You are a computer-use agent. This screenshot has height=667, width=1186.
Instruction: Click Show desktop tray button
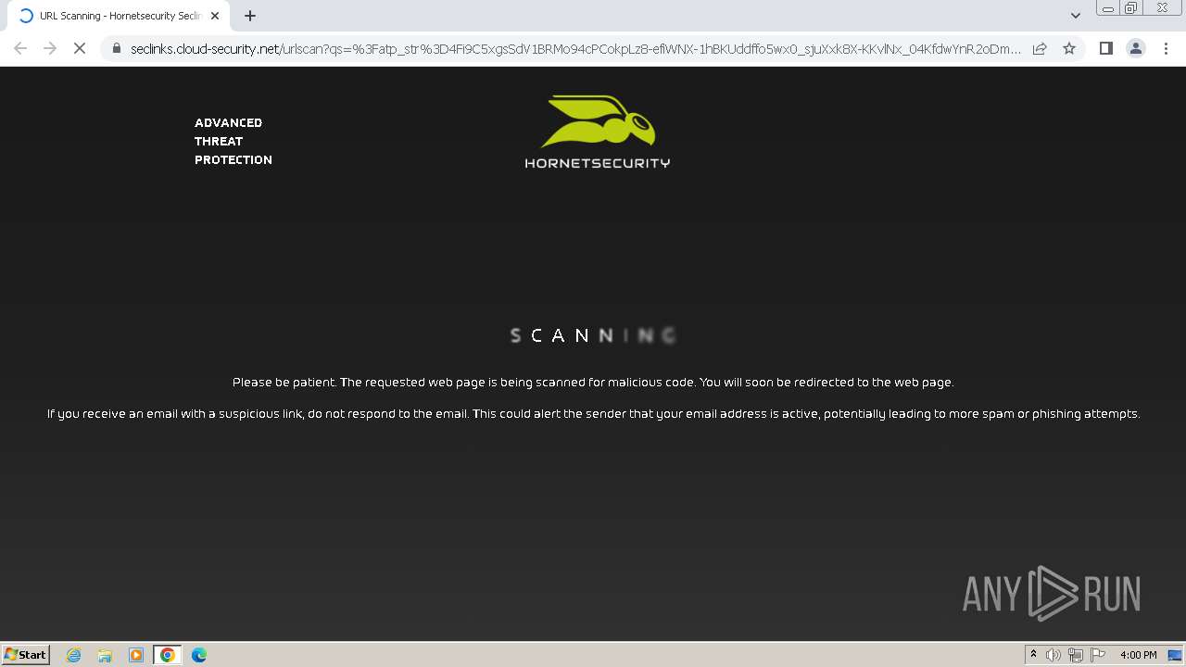click(1176, 655)
